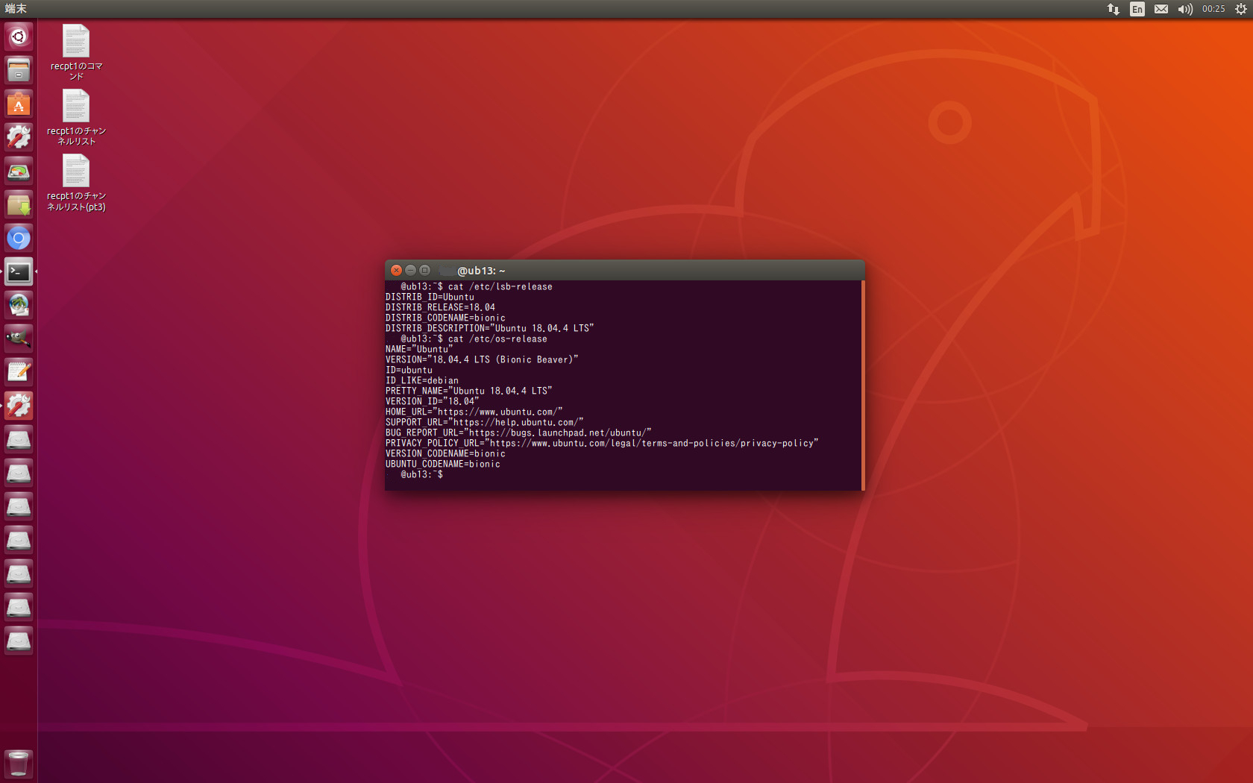Image resolution: width=1253 pixels, height=783 pixels.
Task: Select the recpt1のチャンネルリスト desktop file
Action: coord(76,117)
